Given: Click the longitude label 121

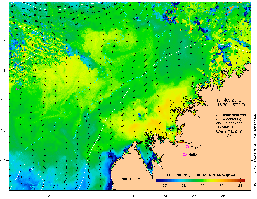Looking at the screenshot, I should (x=78, y=196).
